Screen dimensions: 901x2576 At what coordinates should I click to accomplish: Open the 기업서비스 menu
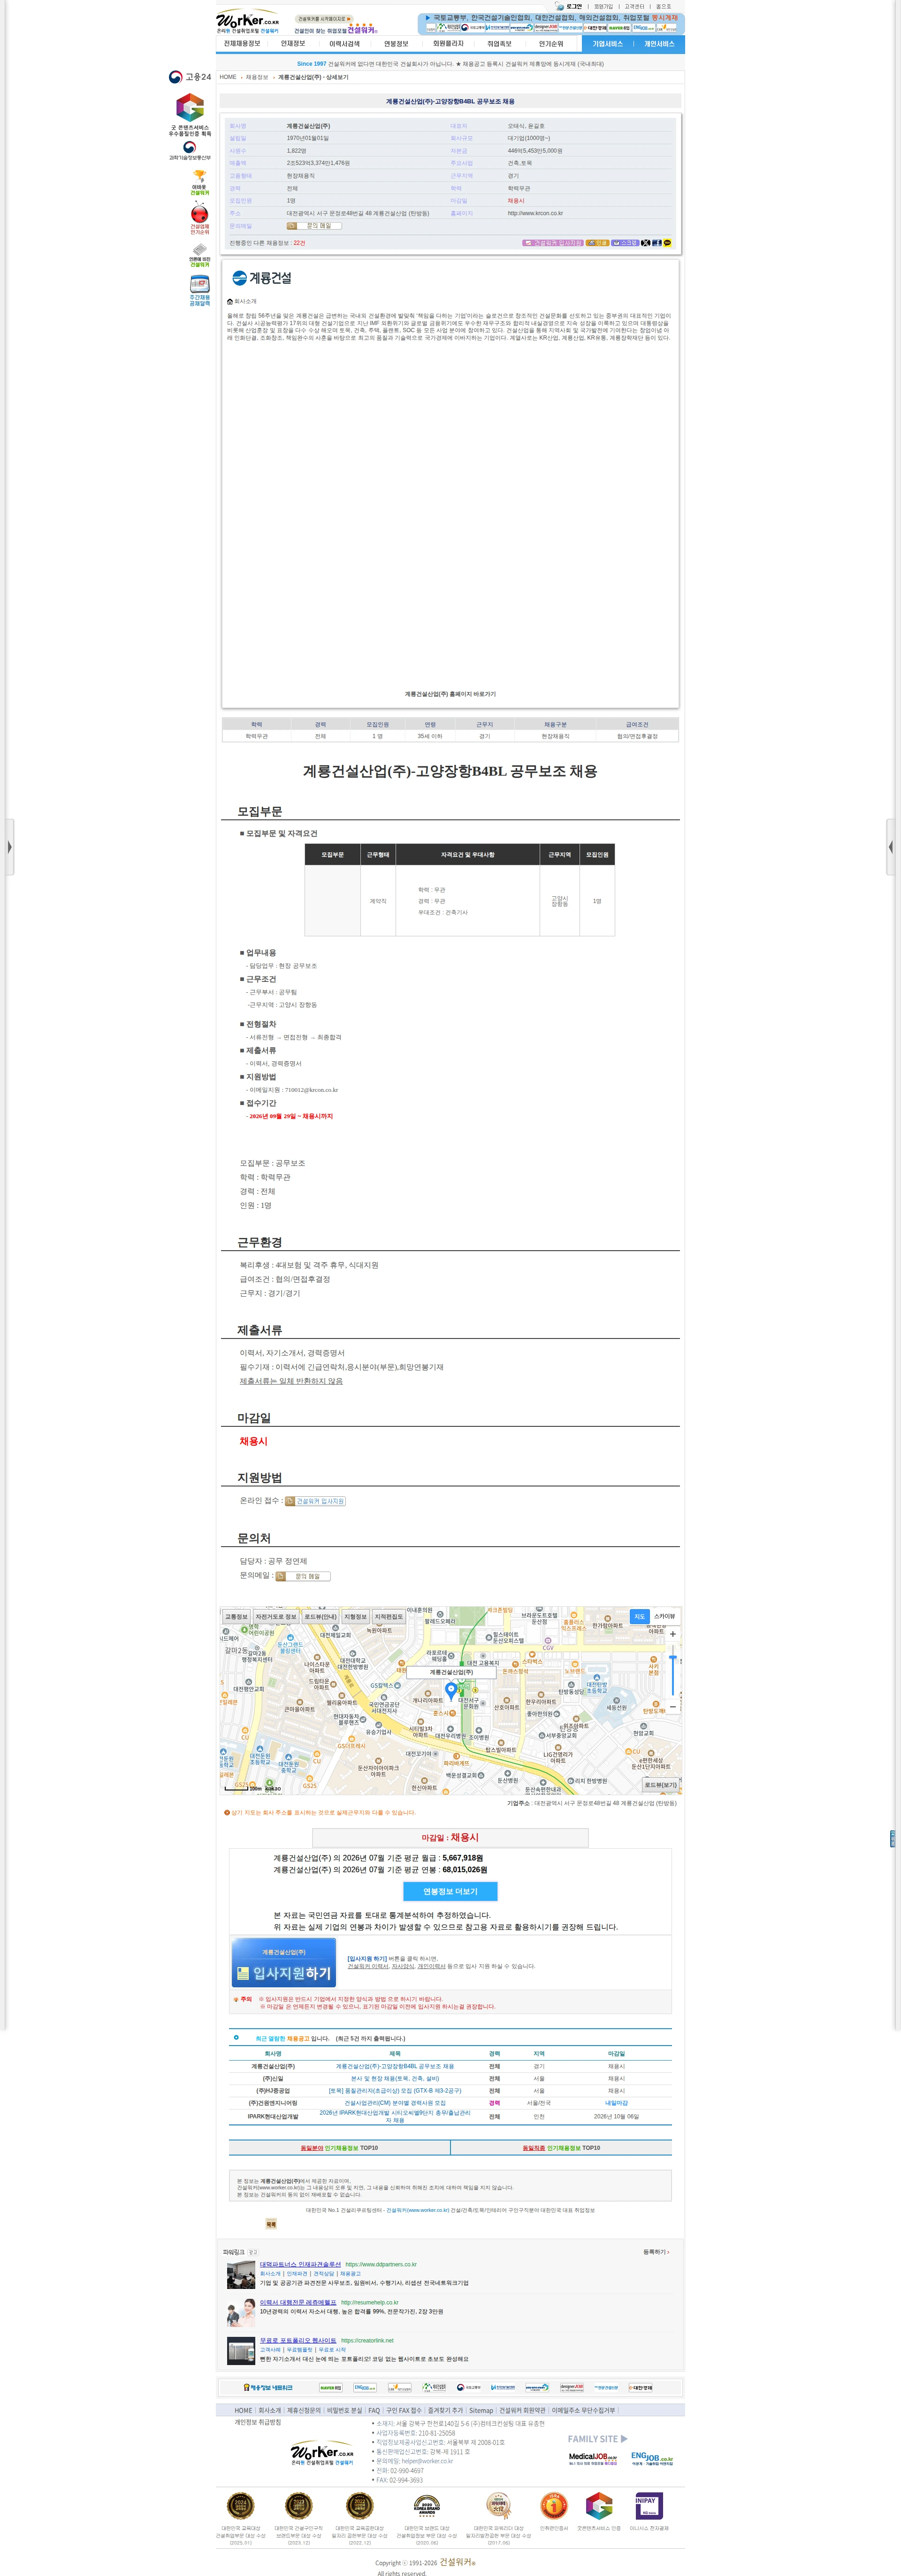click(607, 44)
